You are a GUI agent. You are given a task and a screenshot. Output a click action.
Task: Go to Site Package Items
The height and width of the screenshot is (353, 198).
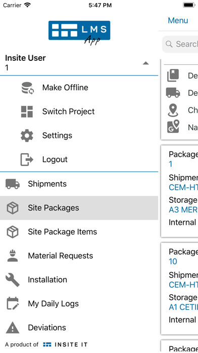point(79,232)
